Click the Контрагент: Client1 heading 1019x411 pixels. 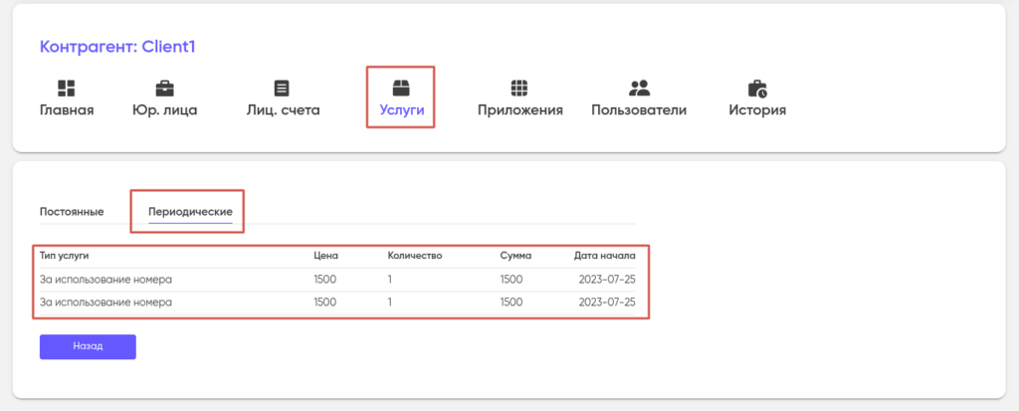[x=116, y=47]
